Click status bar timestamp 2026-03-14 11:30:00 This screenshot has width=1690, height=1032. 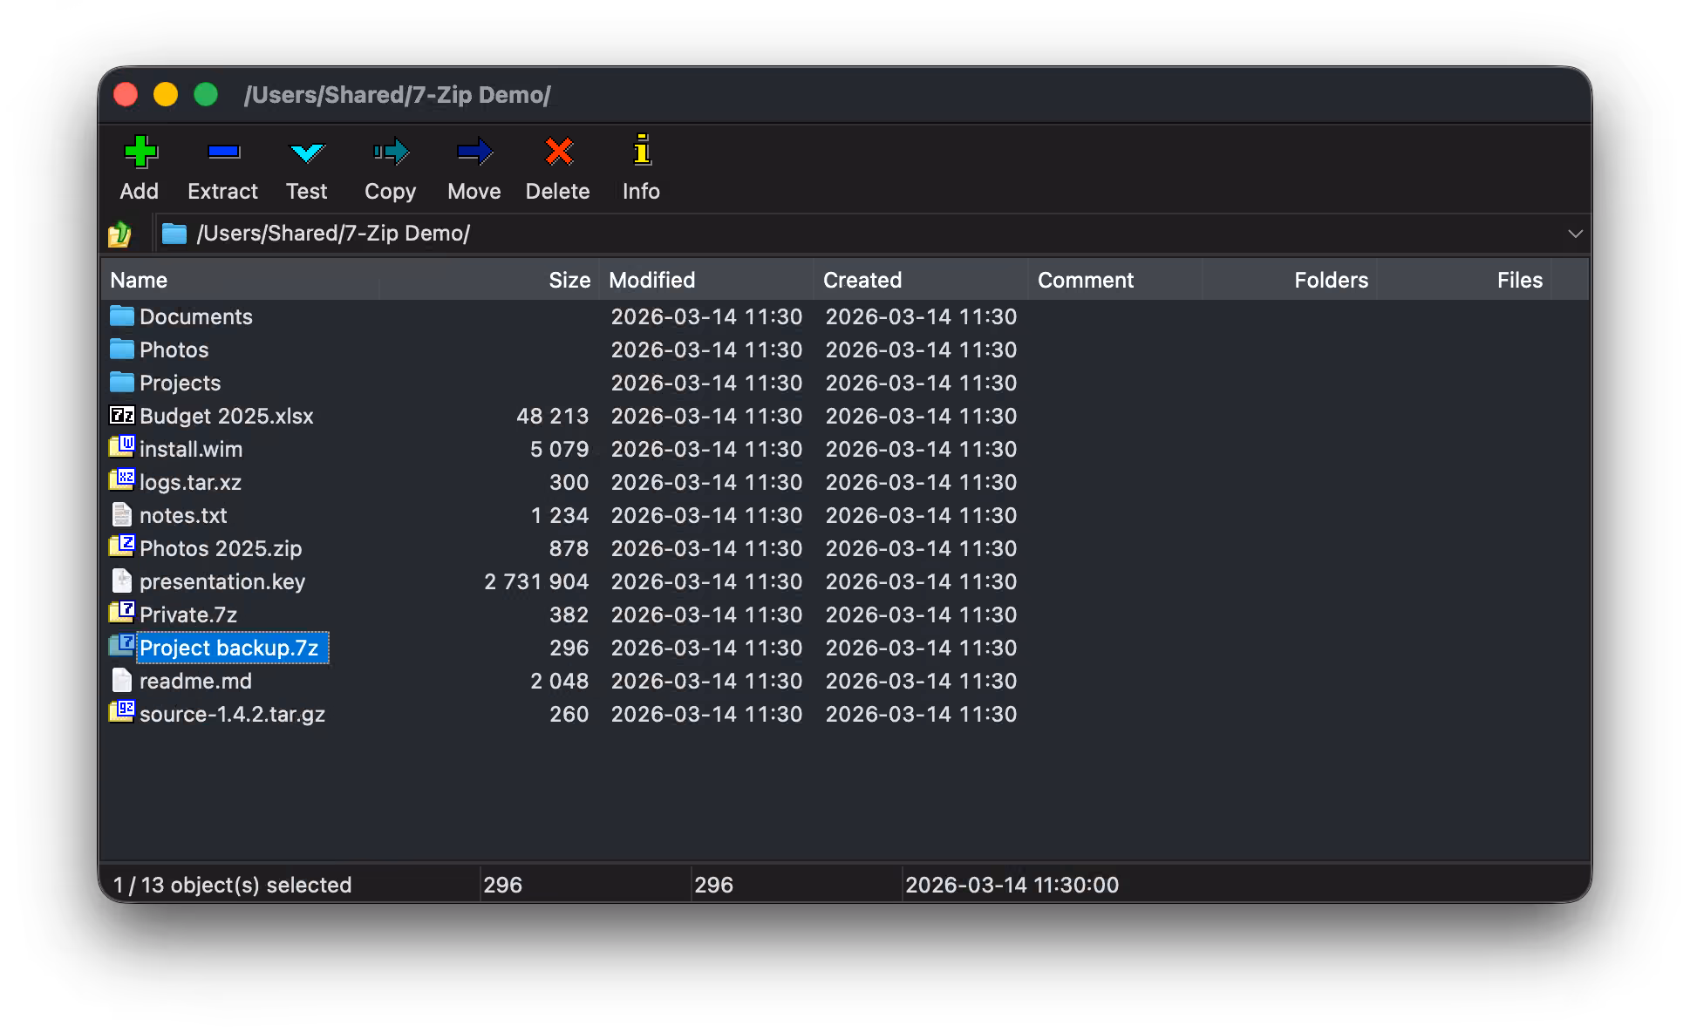point(1012,885)
